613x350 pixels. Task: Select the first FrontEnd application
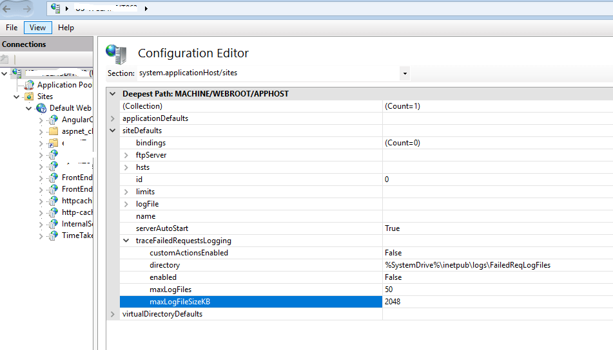click(x=77, y=178)
